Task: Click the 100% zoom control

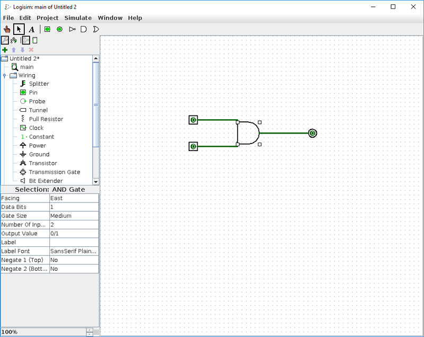Action: [11, 331]
